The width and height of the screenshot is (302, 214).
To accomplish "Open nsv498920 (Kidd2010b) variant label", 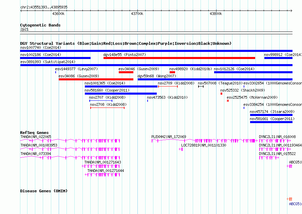I will (x=191, y=69).
